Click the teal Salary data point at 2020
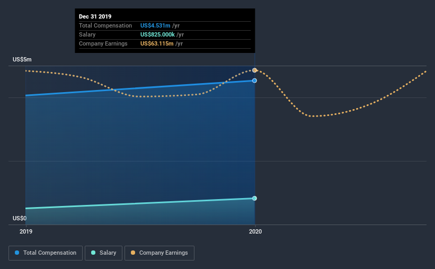 coord(254,198)
